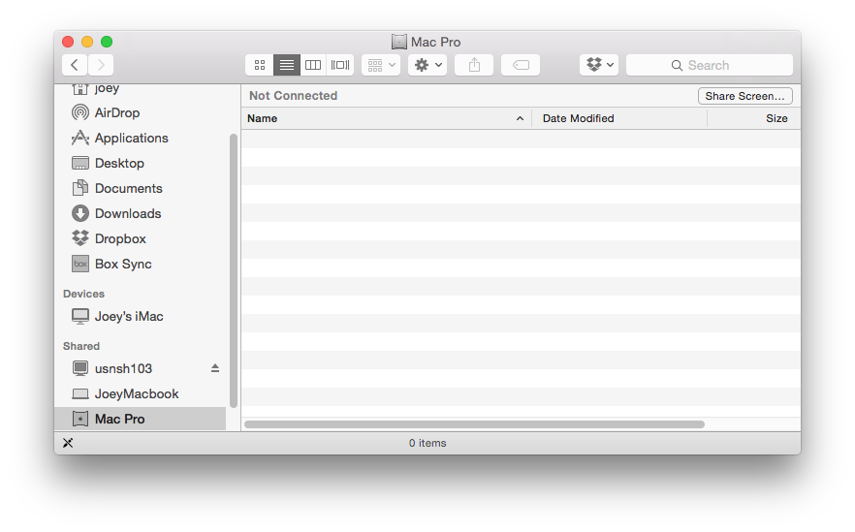Open Applications in the sidebar
This screenshot has width=855, height=532.
[x=141, y=138]
